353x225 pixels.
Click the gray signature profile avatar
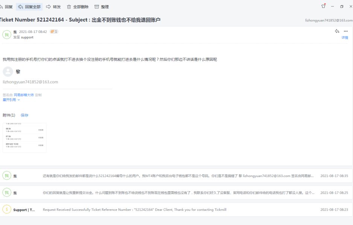(x=8, y=72)
